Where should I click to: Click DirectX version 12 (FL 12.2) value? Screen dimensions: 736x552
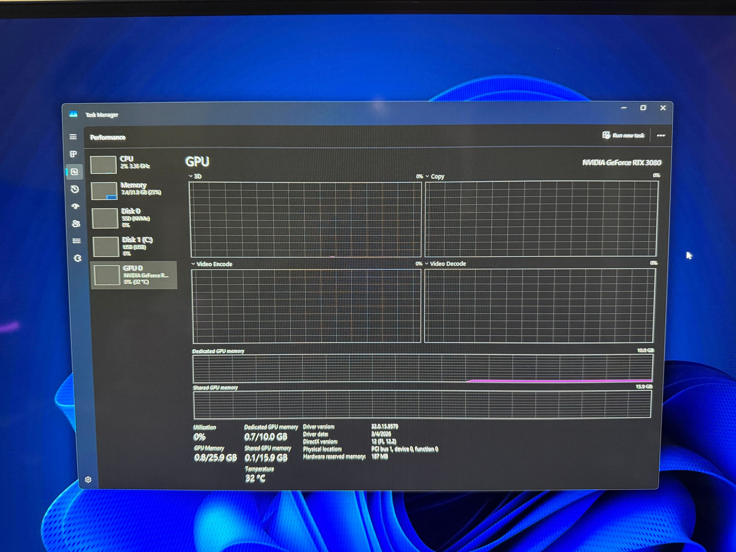(x=384, y=442)
